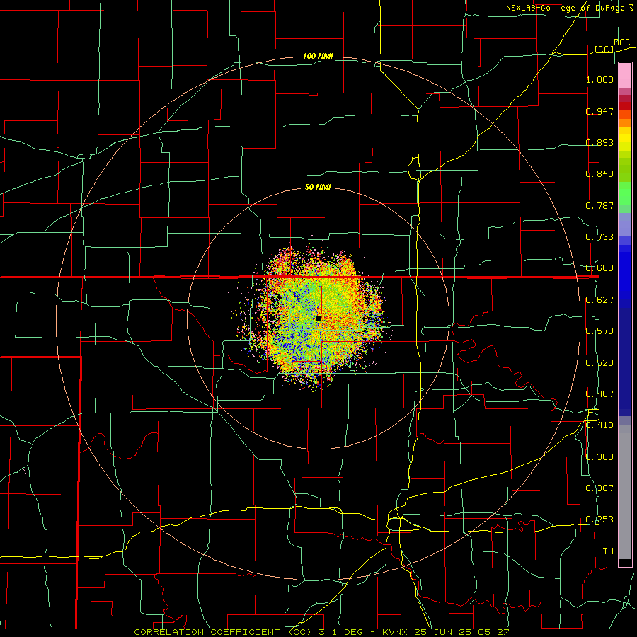The image size is (637, 637).
Task: Click the 0.947 color scale value
Action: [x=599, y=111]
